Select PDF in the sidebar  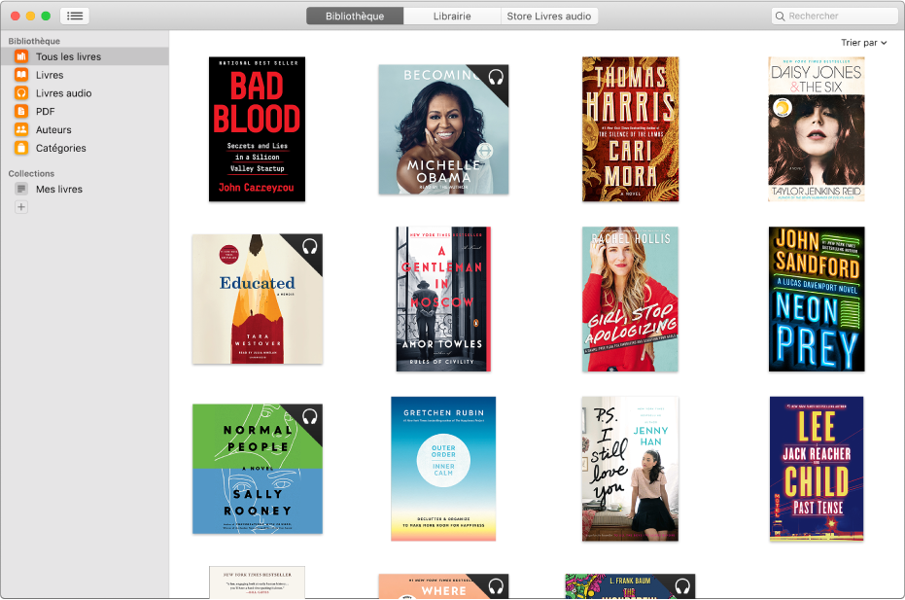[x=85, y=112]
